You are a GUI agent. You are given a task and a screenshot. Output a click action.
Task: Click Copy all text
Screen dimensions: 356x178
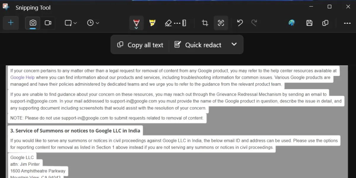[140, 44]
